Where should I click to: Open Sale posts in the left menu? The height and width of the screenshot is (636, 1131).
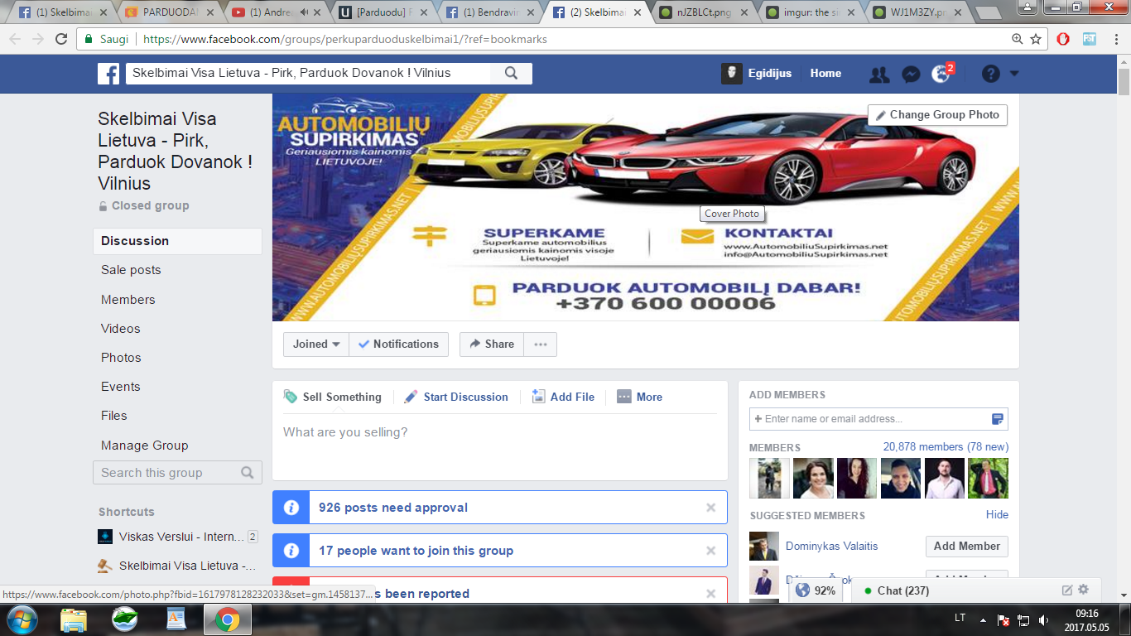[x=131, y=270]
